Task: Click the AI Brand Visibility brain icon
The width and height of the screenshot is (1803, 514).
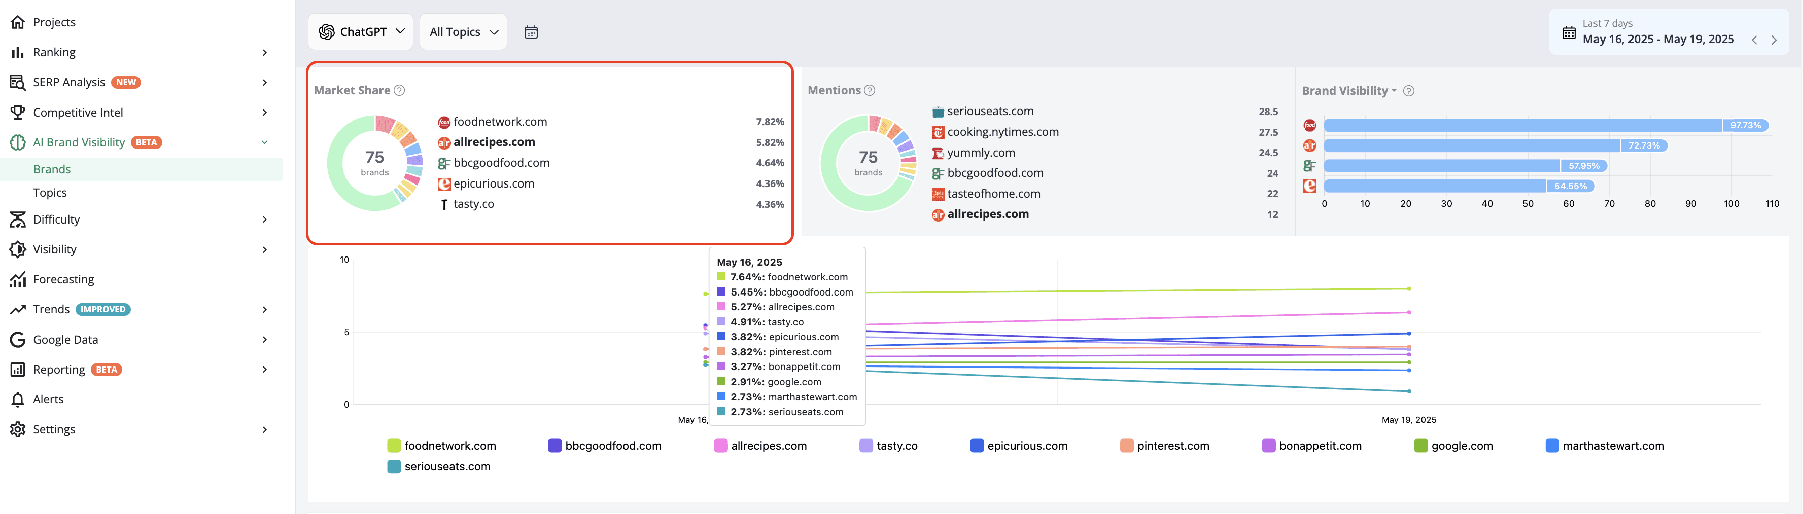Action: tap(17, 142)
